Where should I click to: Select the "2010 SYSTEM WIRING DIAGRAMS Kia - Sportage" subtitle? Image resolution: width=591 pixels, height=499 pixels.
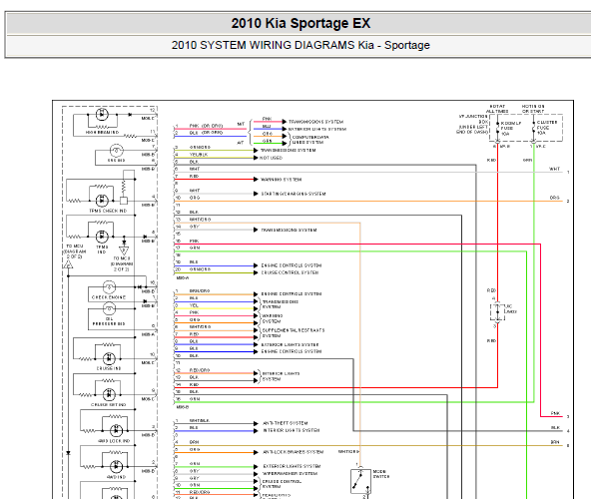click(300, 45)
